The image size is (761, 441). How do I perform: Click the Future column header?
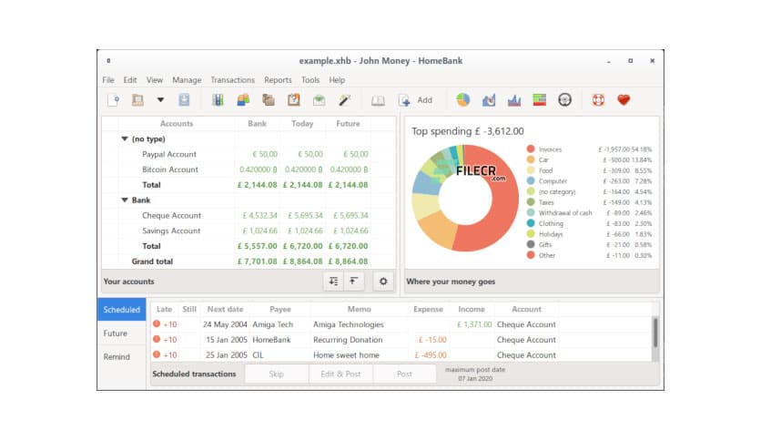(x=348, y=124)
